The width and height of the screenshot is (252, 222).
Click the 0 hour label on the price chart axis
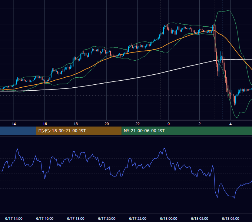click(169, 124)
